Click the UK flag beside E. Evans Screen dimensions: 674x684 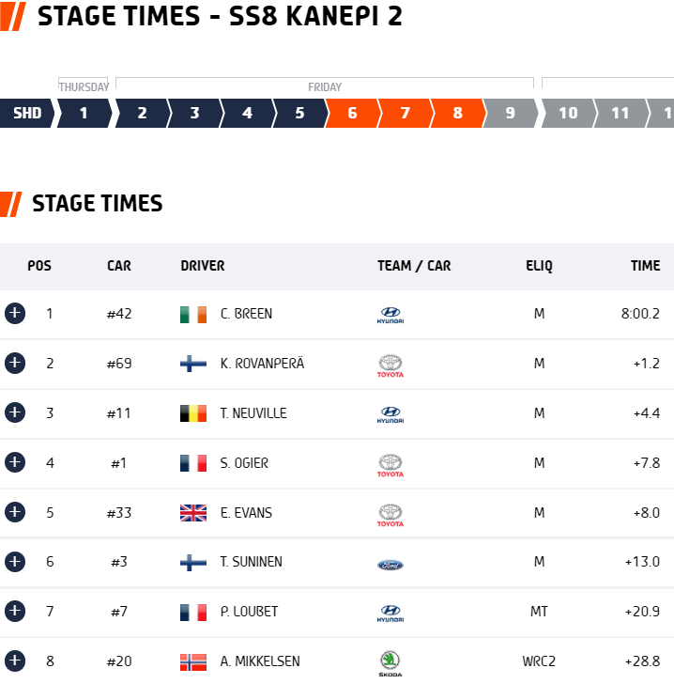coord(193,513)
